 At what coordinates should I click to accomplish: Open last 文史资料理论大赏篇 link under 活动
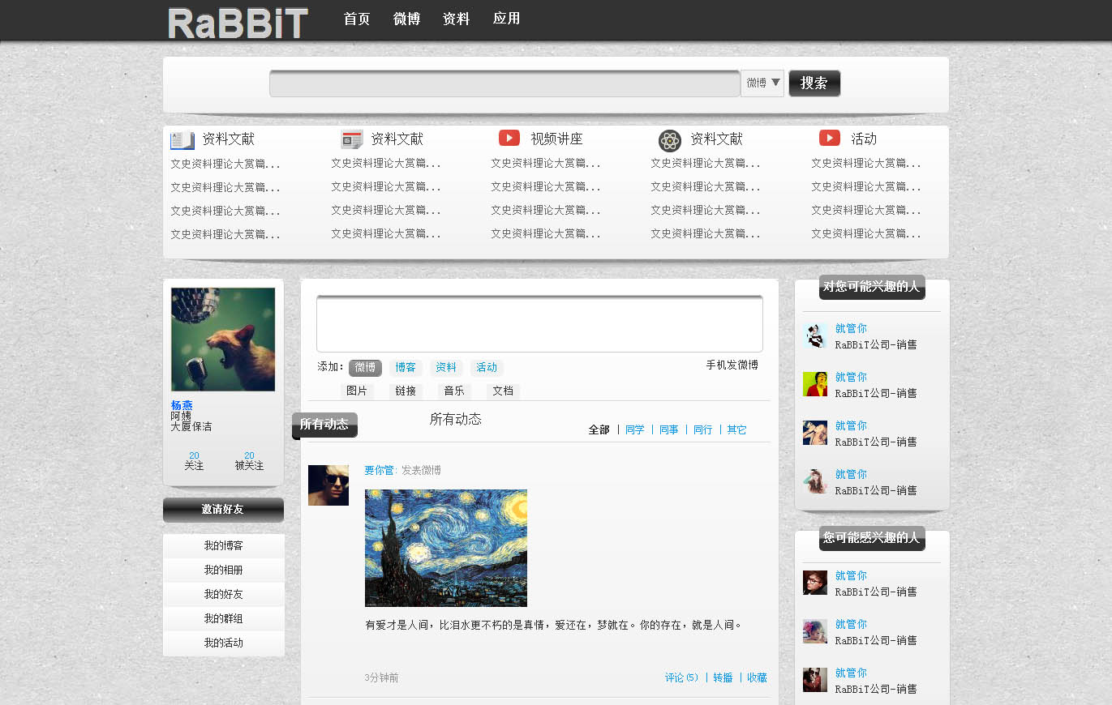pos(866,234)
